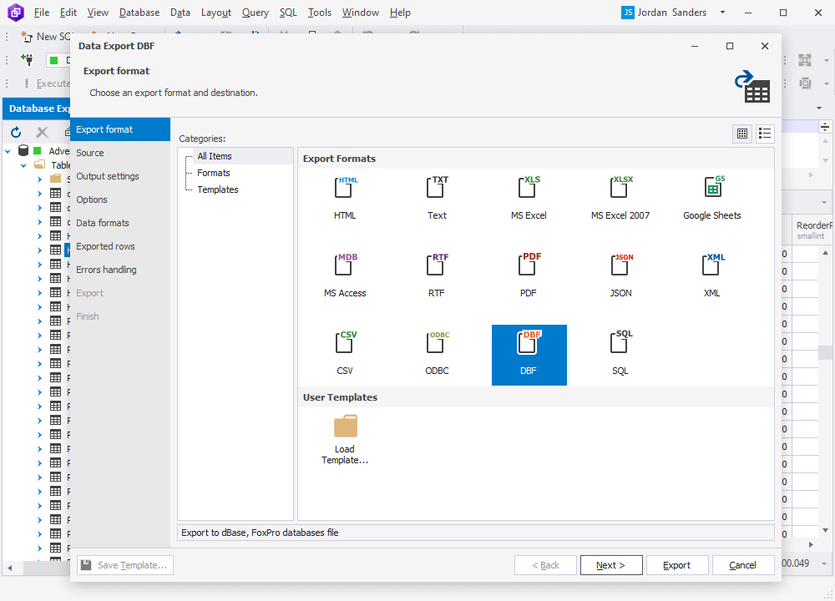Collapse the Tables folder in the tree
Screen dimensions: 835x601
point(23,164)
